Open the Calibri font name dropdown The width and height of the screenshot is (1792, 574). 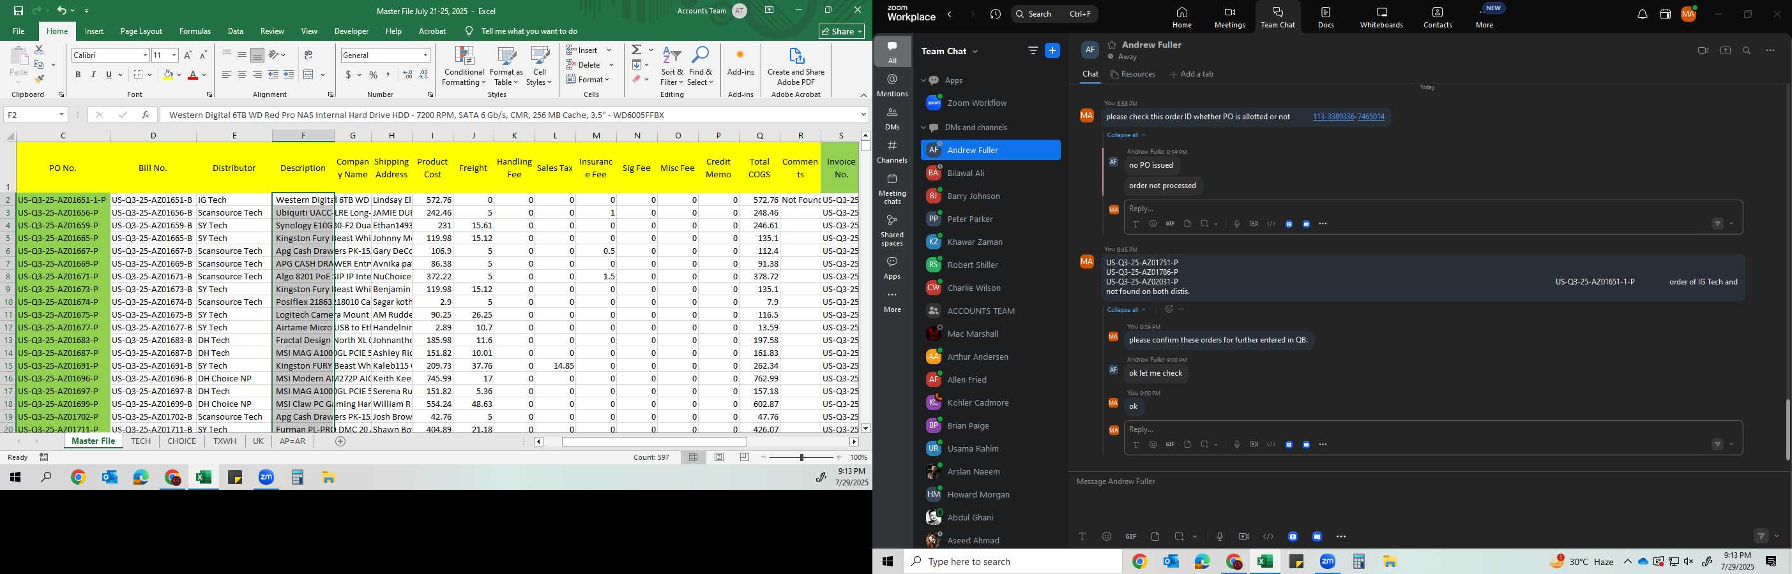pos(145,55)
